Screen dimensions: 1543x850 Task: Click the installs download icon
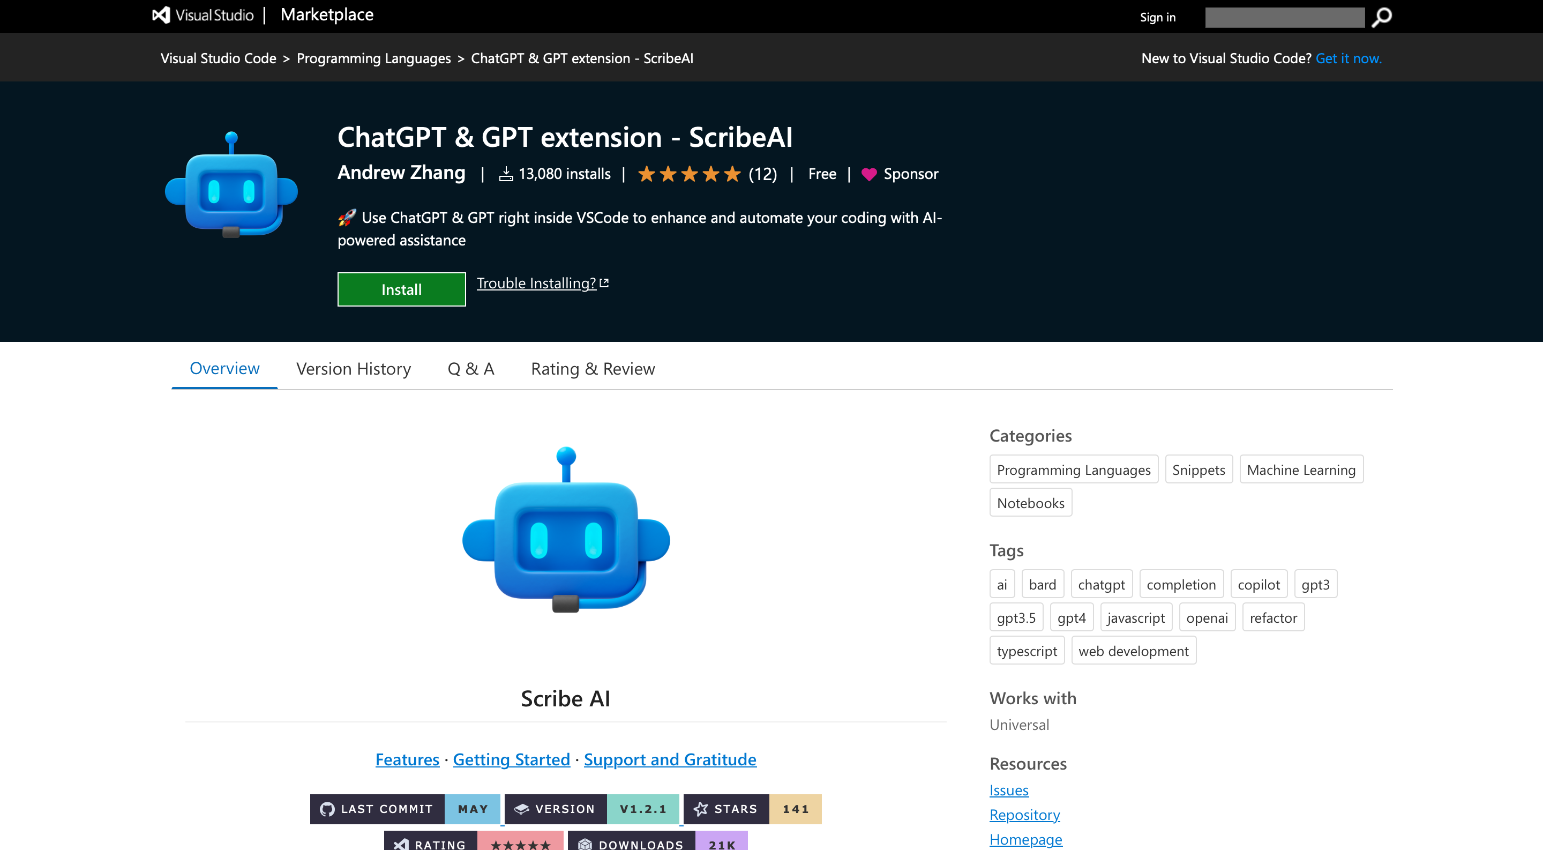[506, 174]
